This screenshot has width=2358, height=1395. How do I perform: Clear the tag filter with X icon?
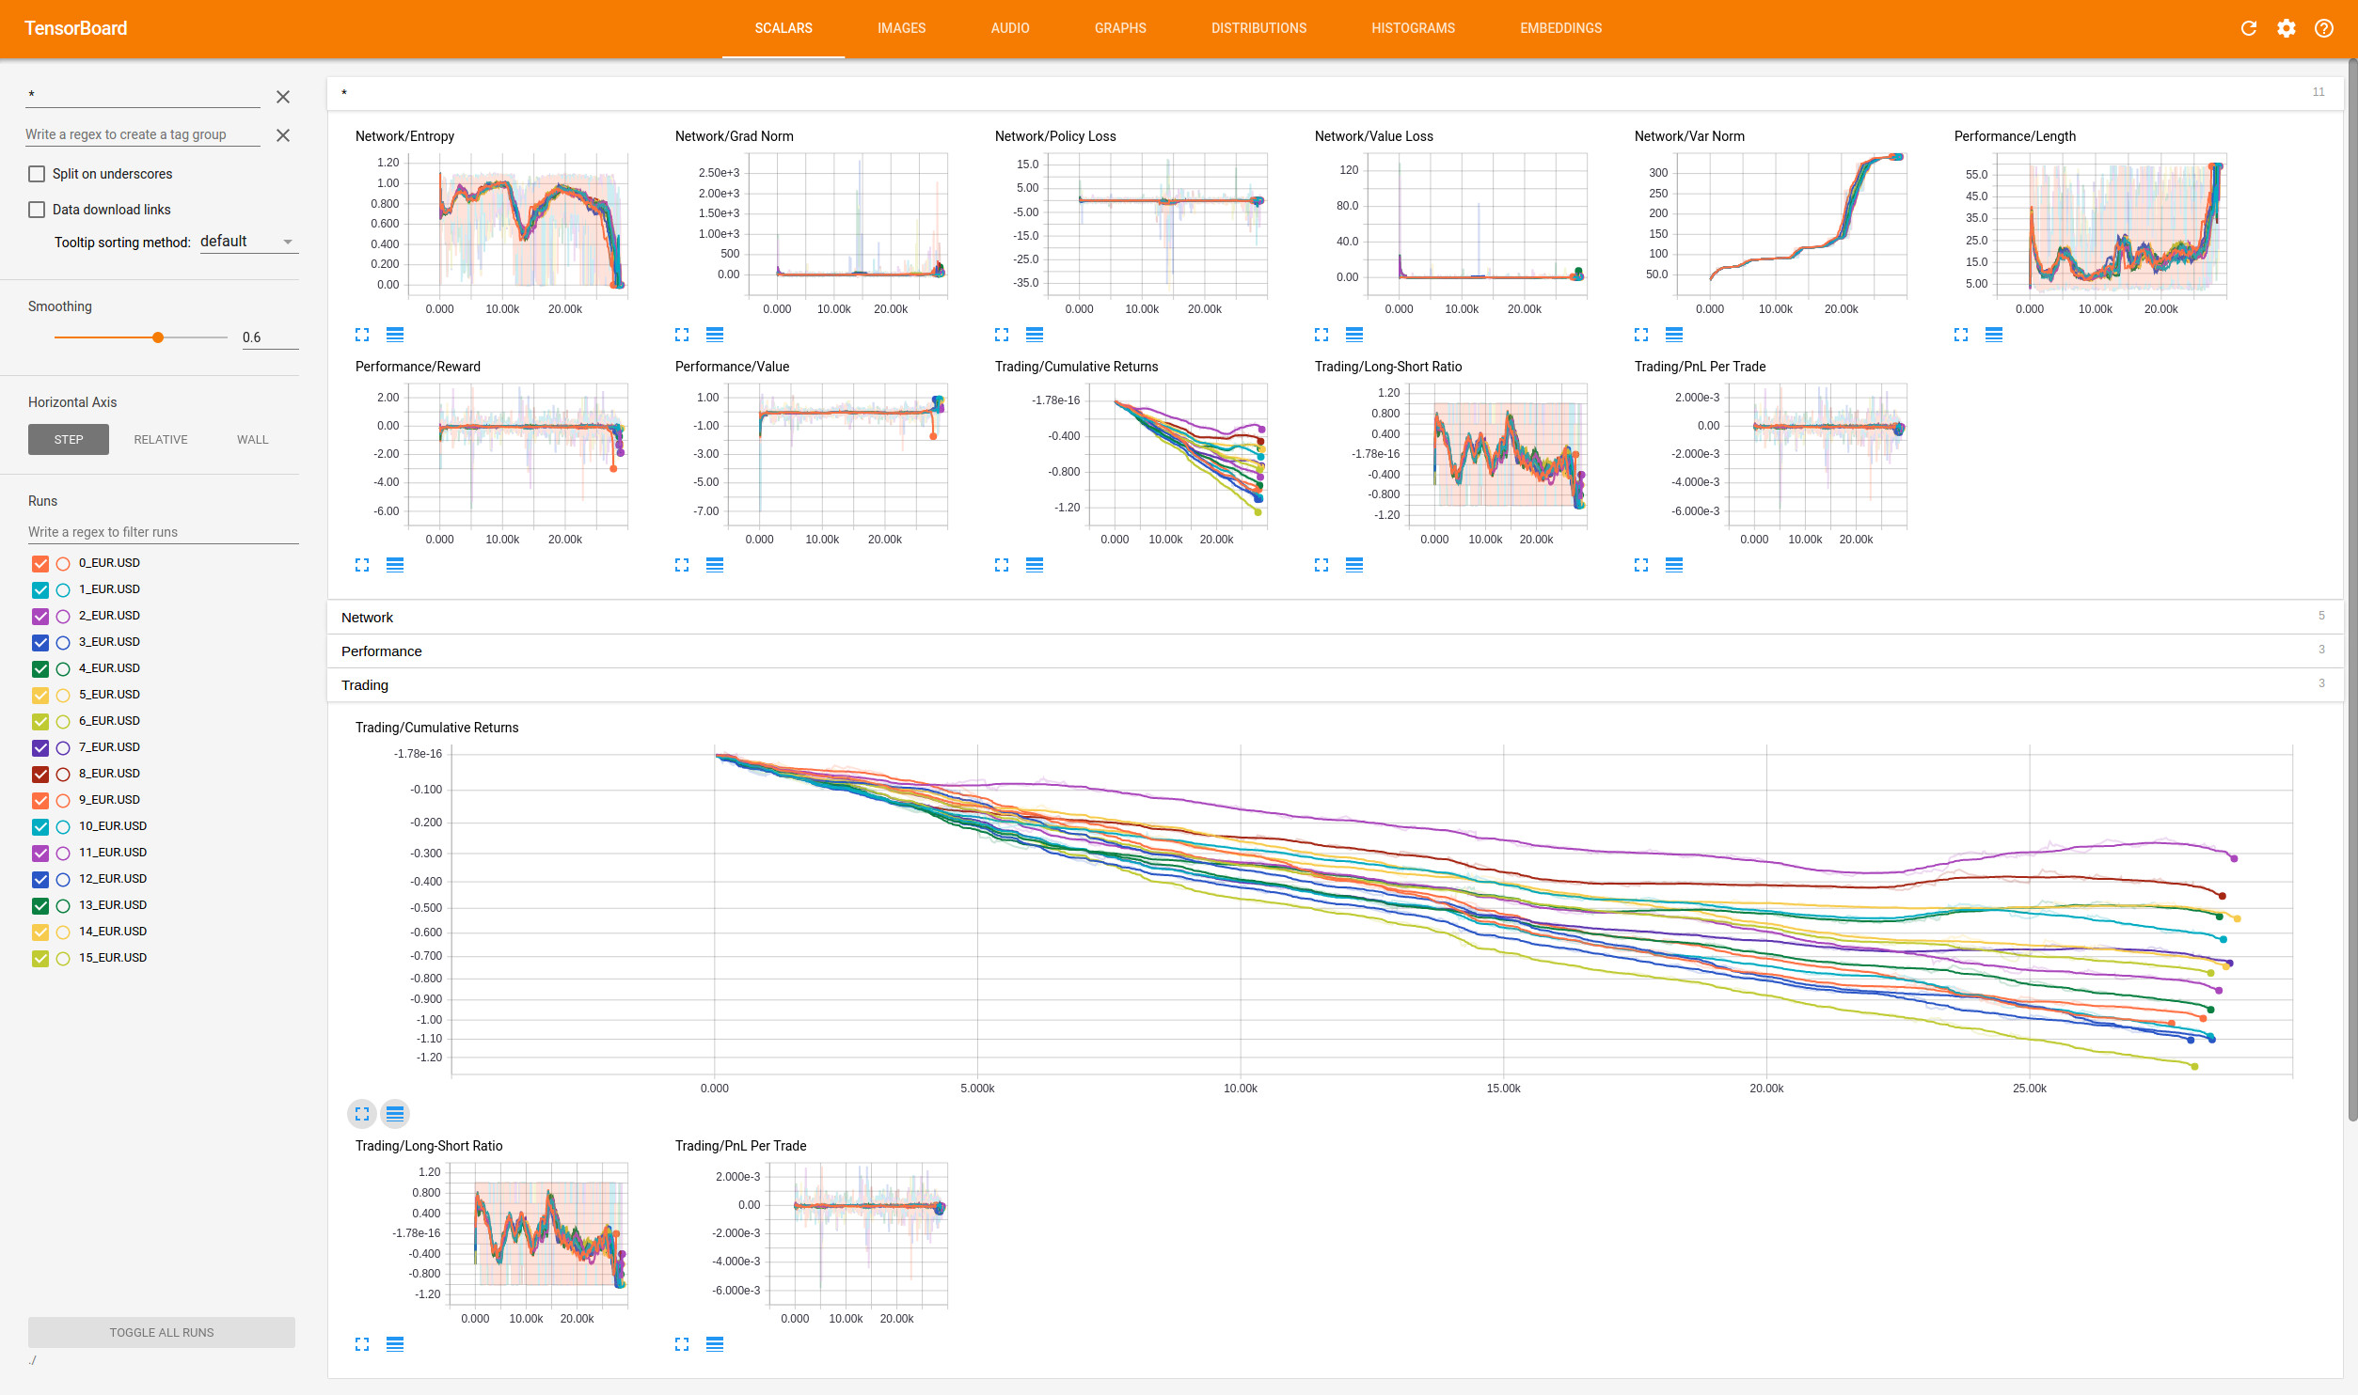click(283, 97)
